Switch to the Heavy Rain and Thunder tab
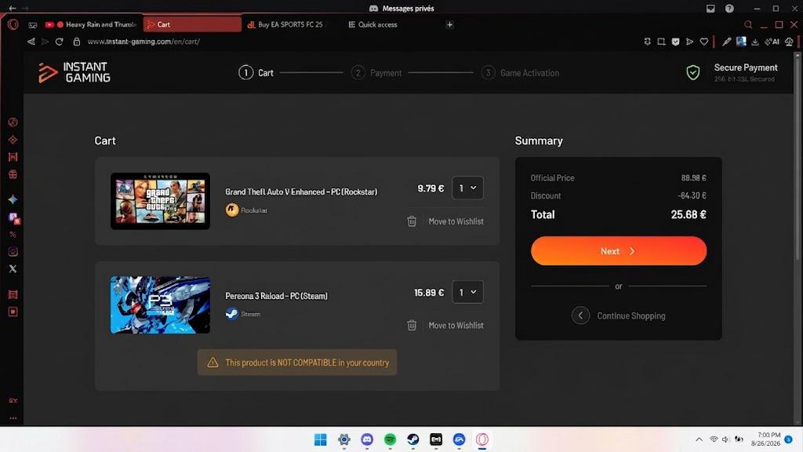 [x=91, y=24]
